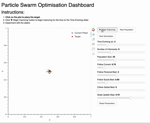Screen dimensions: 150x123
Task: Toggle the Wheel Zoom tool
Action: [x=93, y=44]
